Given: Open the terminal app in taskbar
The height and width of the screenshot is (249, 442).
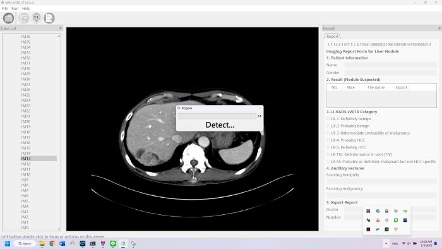Looking at the screenshot, I should pos(93,243).
